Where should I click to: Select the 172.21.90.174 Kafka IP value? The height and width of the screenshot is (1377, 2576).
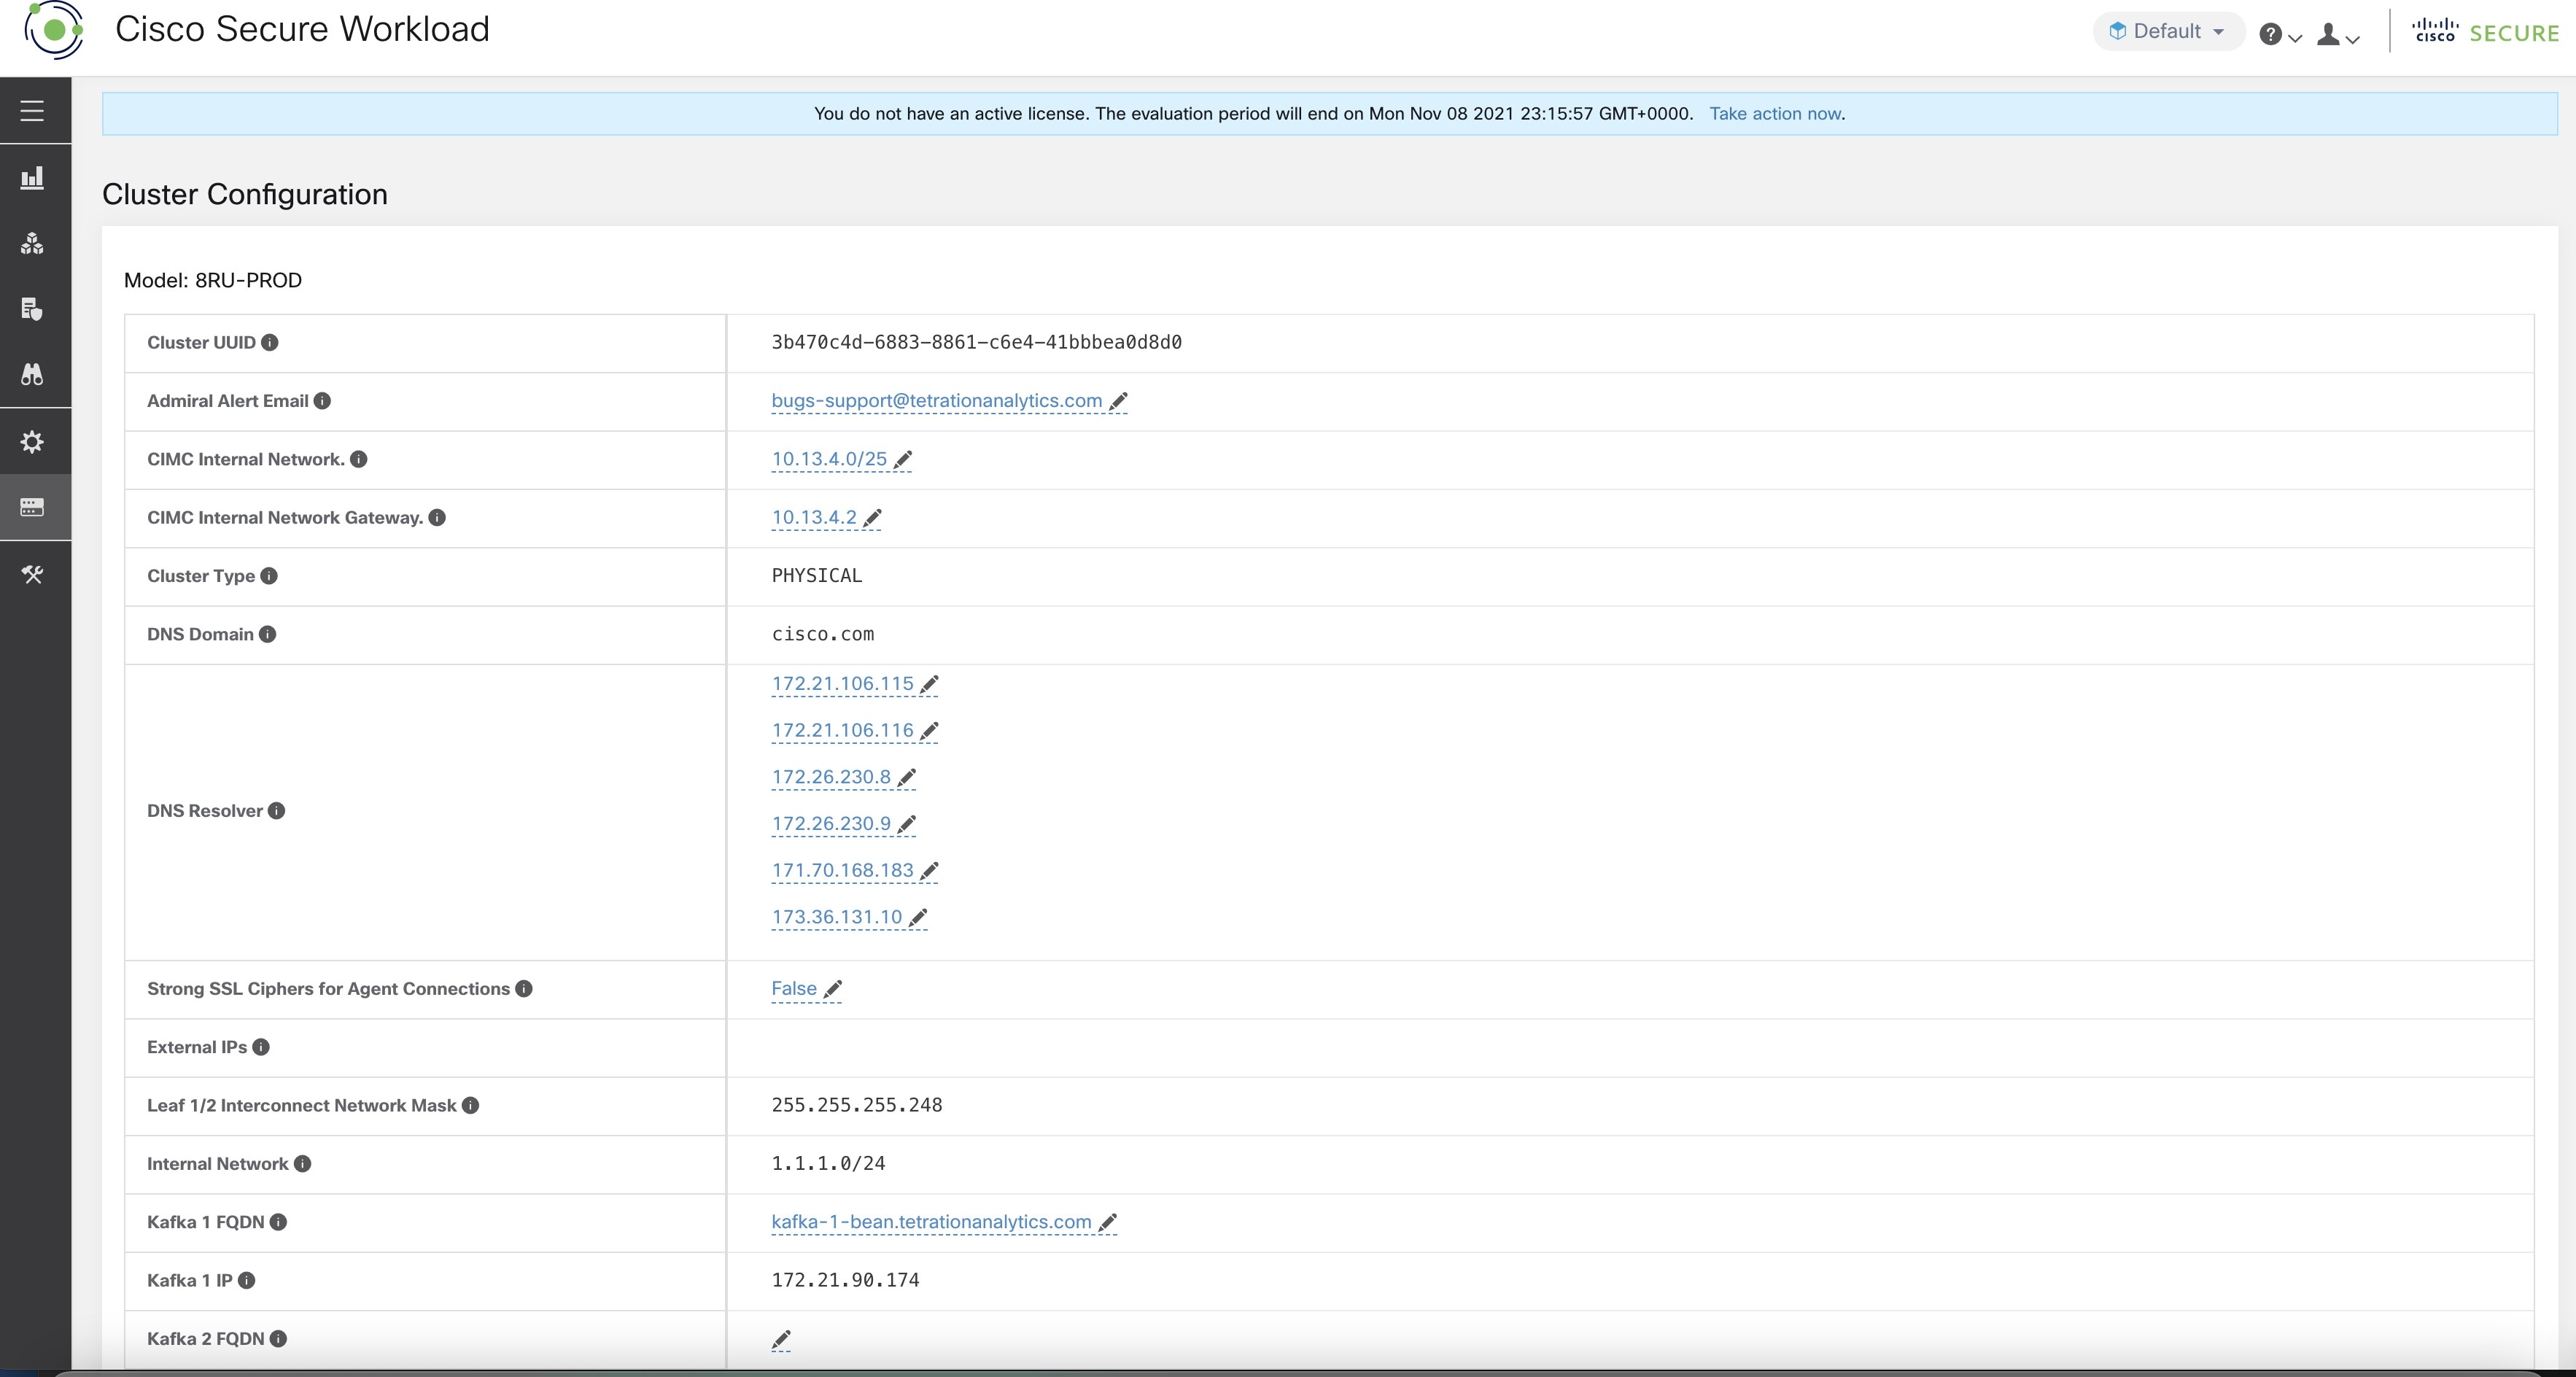[x=845, y=1280]
